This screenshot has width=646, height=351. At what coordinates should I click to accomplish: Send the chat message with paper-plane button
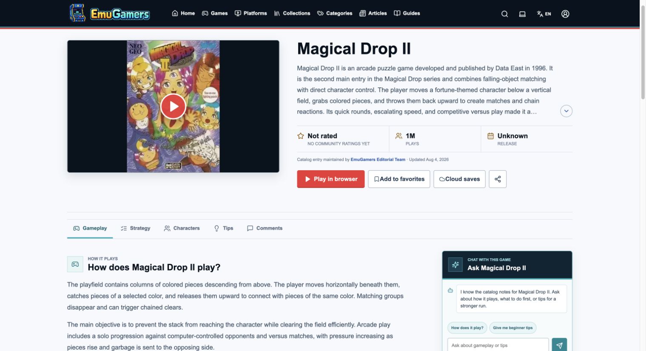pyautogui.click(x=559, y=345)
